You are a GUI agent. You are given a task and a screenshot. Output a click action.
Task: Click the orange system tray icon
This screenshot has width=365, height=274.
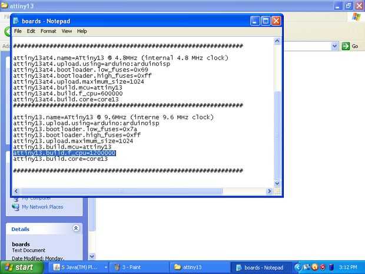(x=314, y=267)
